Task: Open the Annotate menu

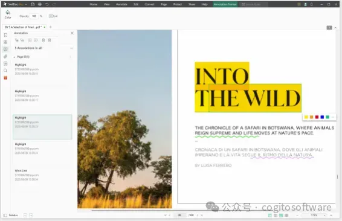Action: tap(121, 4)
